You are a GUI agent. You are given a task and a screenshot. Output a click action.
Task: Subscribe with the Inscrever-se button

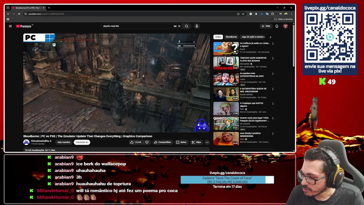pyautogui.click(x=82, y=142)
